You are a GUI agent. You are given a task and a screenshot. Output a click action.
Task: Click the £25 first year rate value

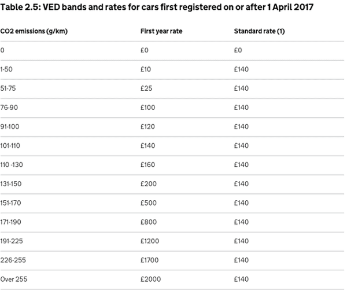tap(147, 88)
